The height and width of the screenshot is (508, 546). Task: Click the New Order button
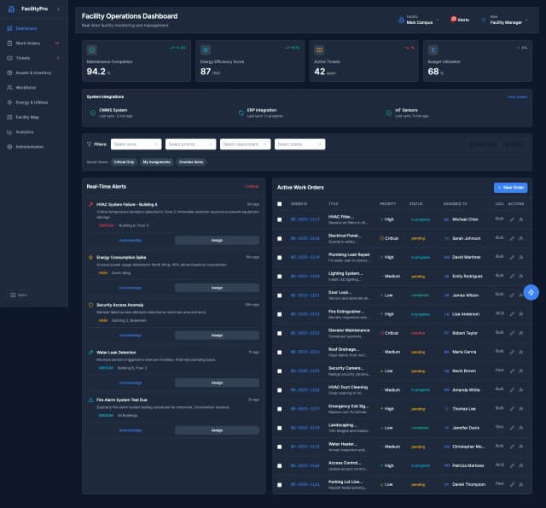(x=510, y=187)
